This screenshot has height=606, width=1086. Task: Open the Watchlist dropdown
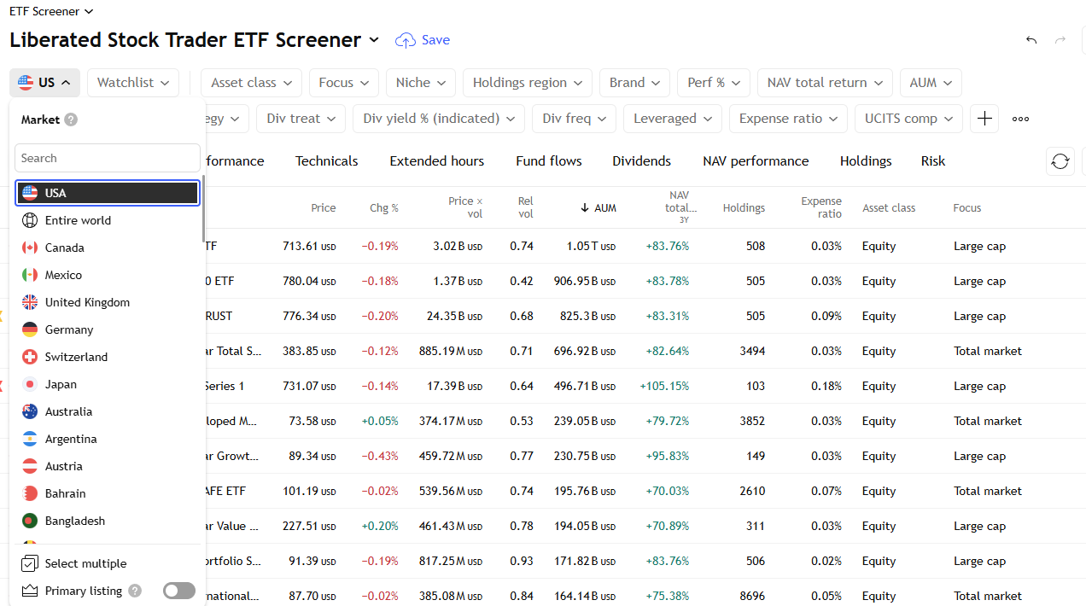pyautogui.click(x=133, y=83)
